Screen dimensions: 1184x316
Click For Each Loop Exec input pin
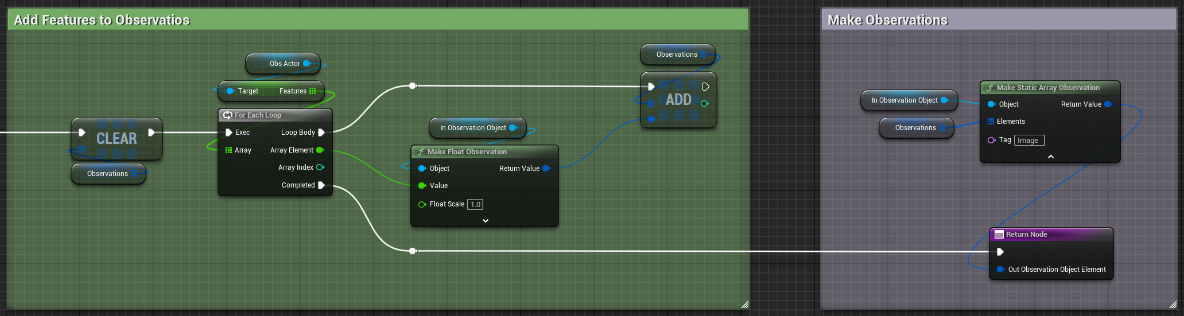click(x=228, y=132)
